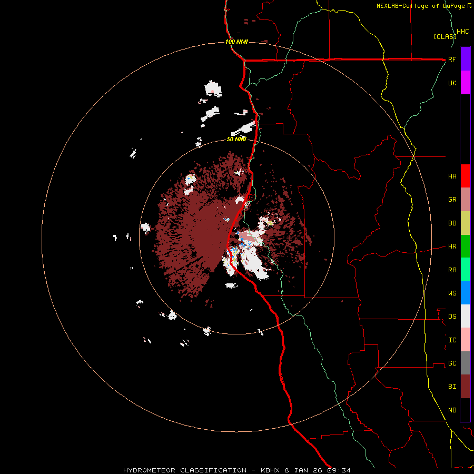Click the HR green legend swatch

tap(465, 246)
